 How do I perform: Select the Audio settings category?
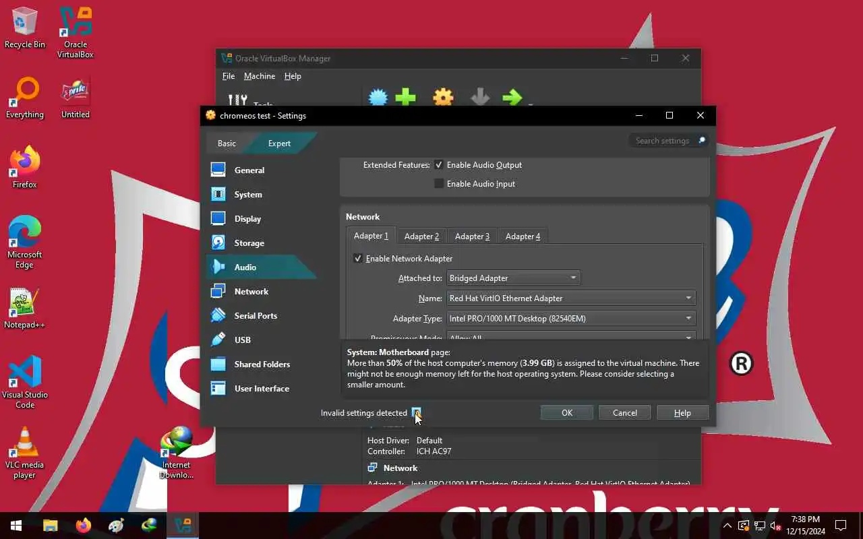[x=260, y=267]
